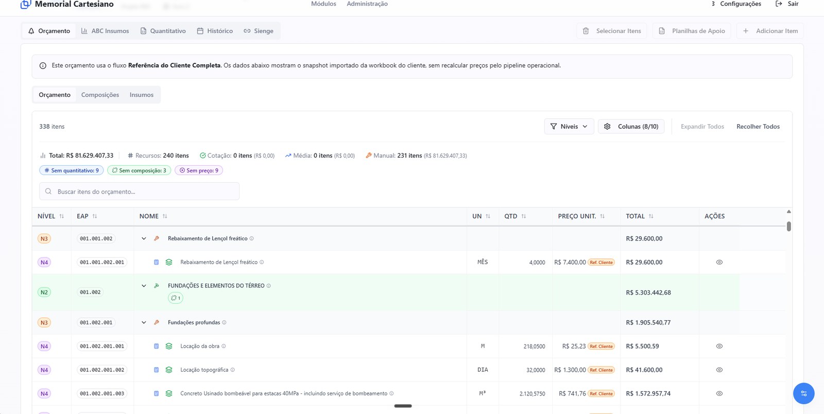View details of Locação da obra row

[x=719, y=346]
